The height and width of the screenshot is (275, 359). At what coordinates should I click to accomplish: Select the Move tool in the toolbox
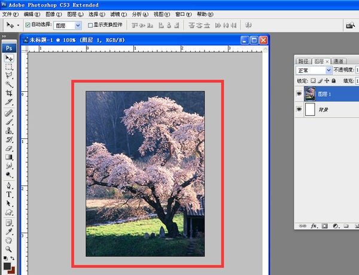(9, 58)
